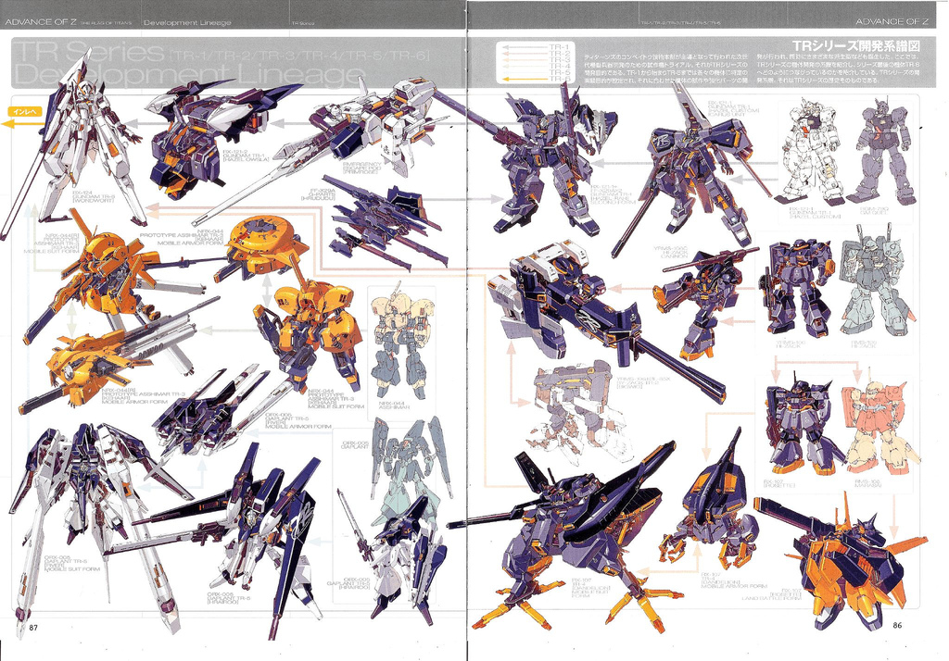Click the large TR Series title

(x=88, y=51)
